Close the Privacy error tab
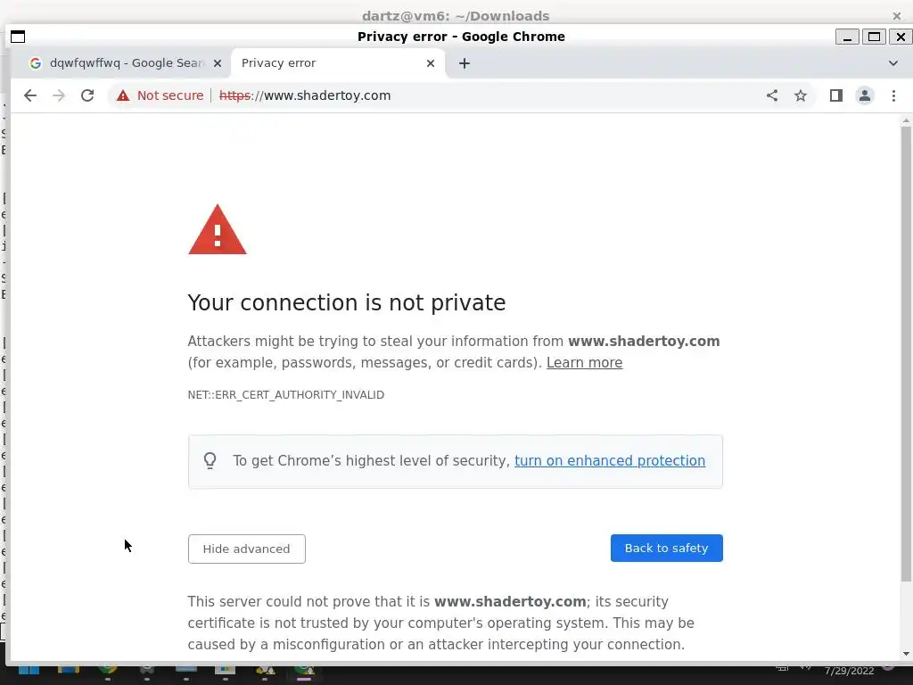The height and width of the screenshot is (685, 913). 431,63
